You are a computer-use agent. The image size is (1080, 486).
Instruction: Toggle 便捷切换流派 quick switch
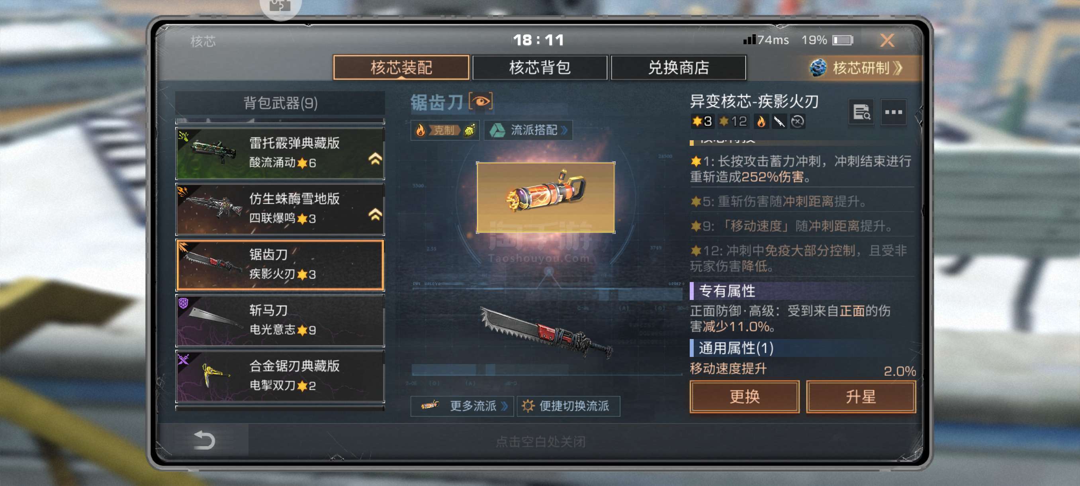coord(568,406)
